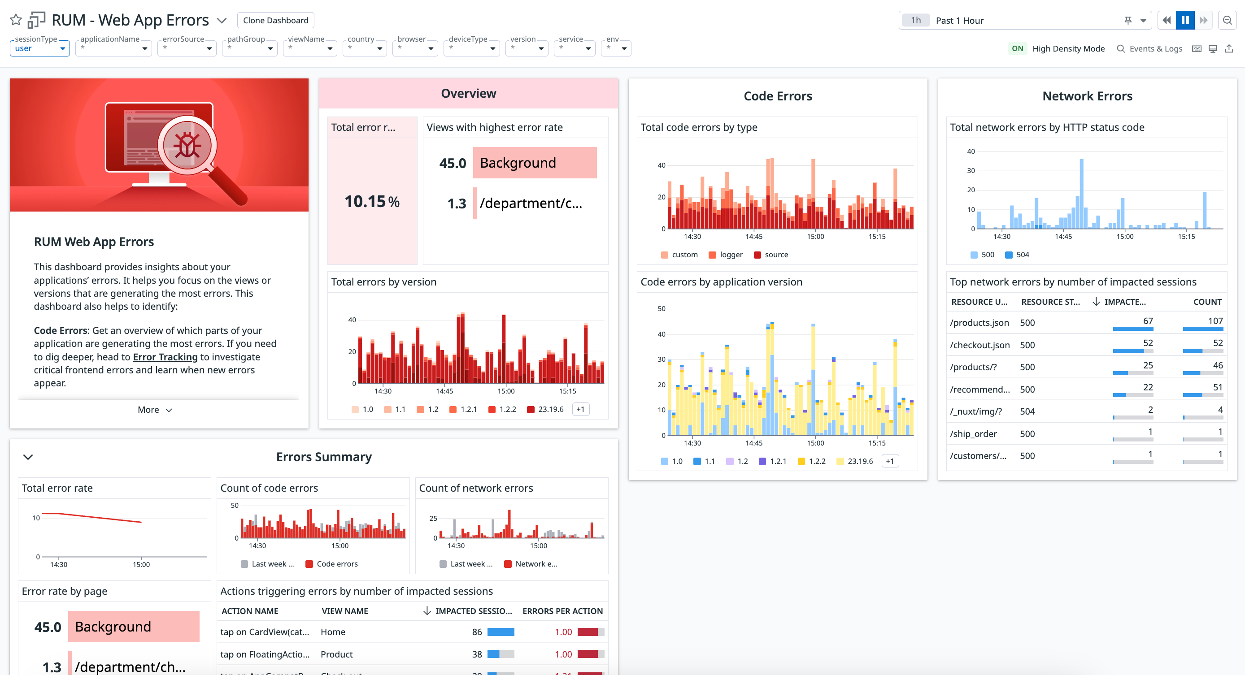The image size is (1245, 675).
Task: Collapse the Errors Summary group
Action: pyautogui.click(x=28, y=457)
